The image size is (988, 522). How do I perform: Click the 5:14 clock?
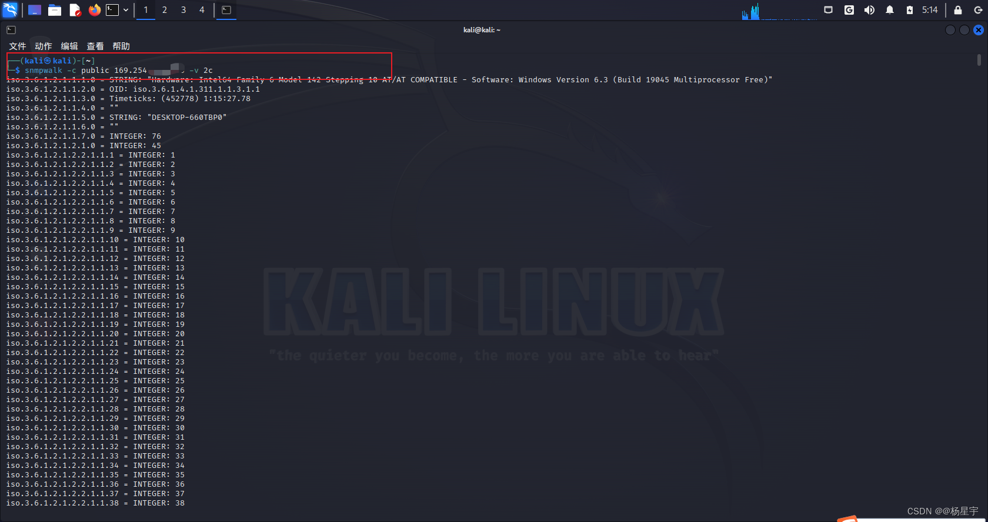click(930, 10)
